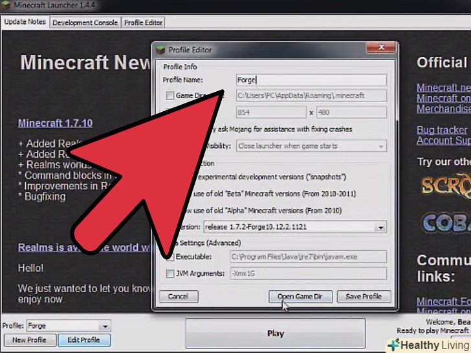Click the New Profile button

30,340
